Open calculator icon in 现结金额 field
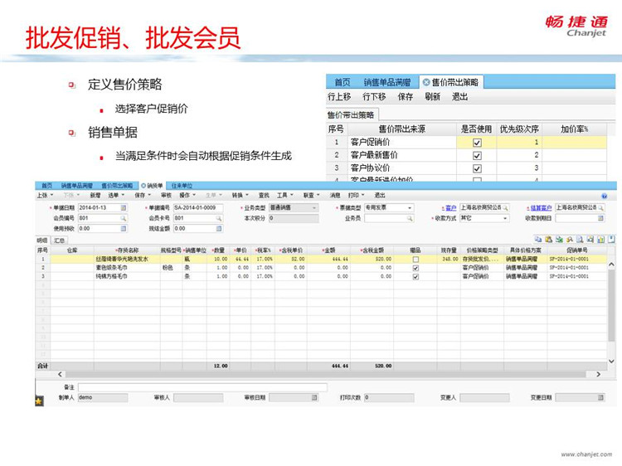622x466 pixels. click(x=219, y=228)
